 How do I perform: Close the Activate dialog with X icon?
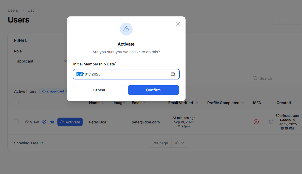(178, 24)
